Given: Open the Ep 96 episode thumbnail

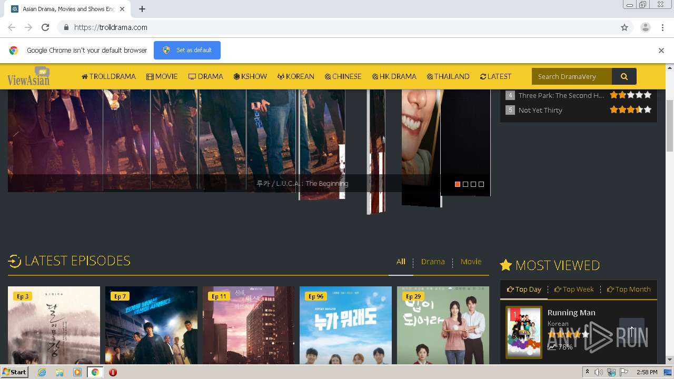Looking at the screenshot, I should coord(345,325).
